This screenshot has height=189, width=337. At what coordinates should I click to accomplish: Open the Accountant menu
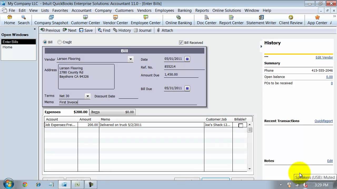(82, 10)
